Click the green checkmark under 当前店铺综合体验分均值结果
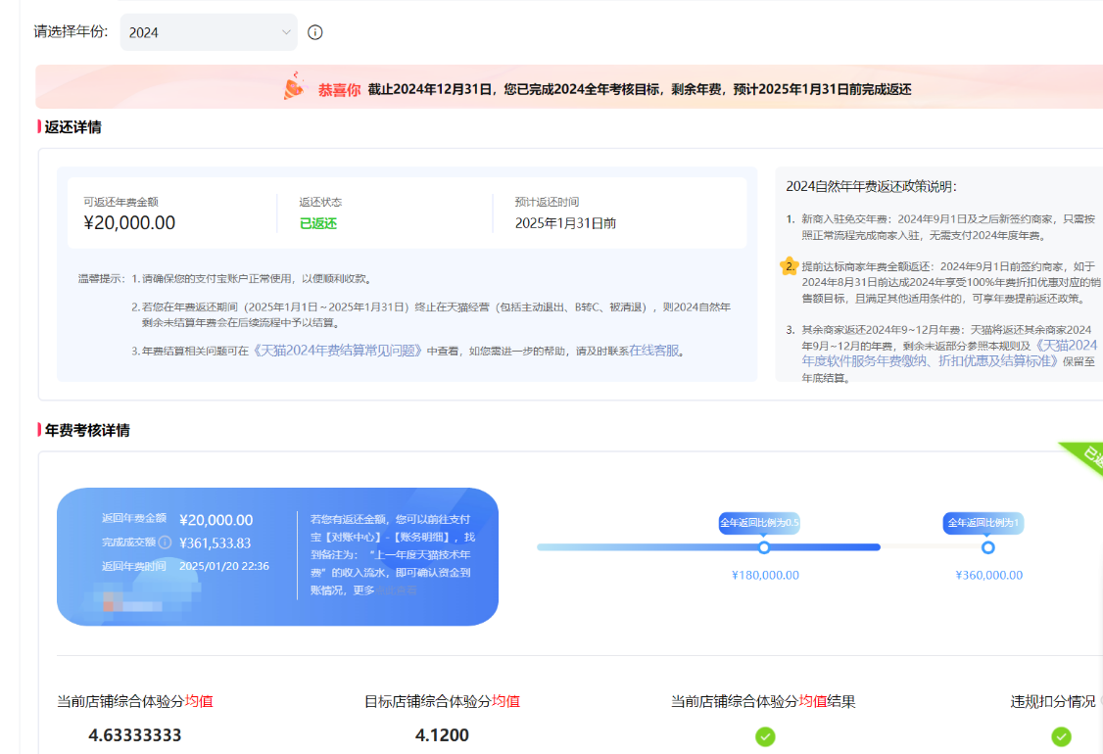This screenshot has width=1103, height=754. click(765, 736)
